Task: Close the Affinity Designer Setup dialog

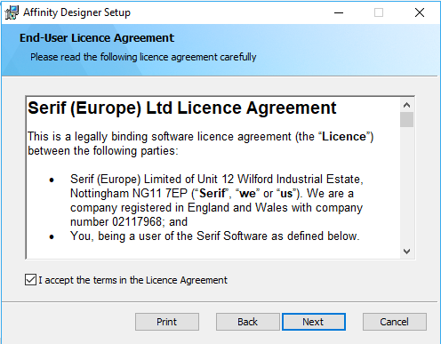Action: (x=420, y=12)
